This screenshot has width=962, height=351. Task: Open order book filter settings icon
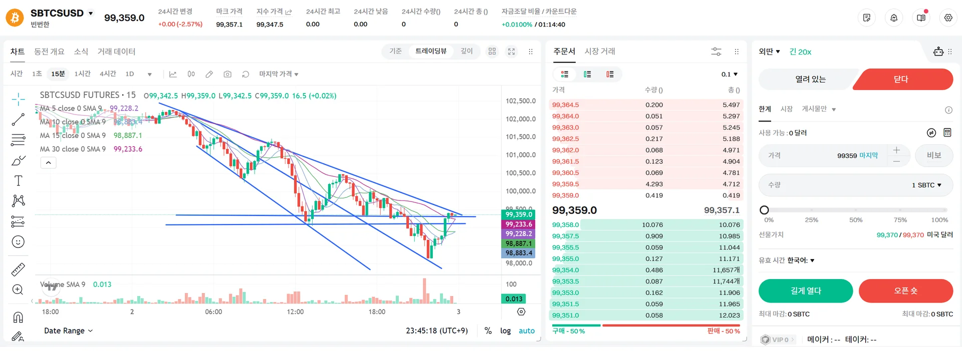coord(716,51)
